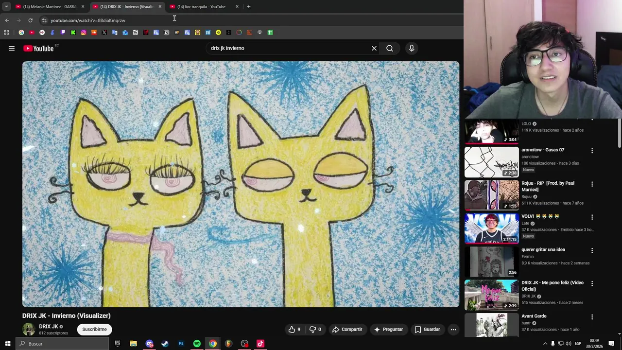Show hidden system tray icons
The image size is (622, 350).
pyautogui.click(x=545, y=344)
